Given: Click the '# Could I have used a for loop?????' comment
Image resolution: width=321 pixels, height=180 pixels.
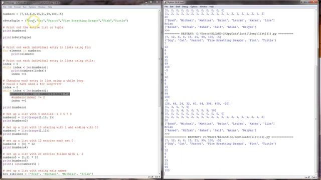Looking at the screenshot, I should 32,84.
